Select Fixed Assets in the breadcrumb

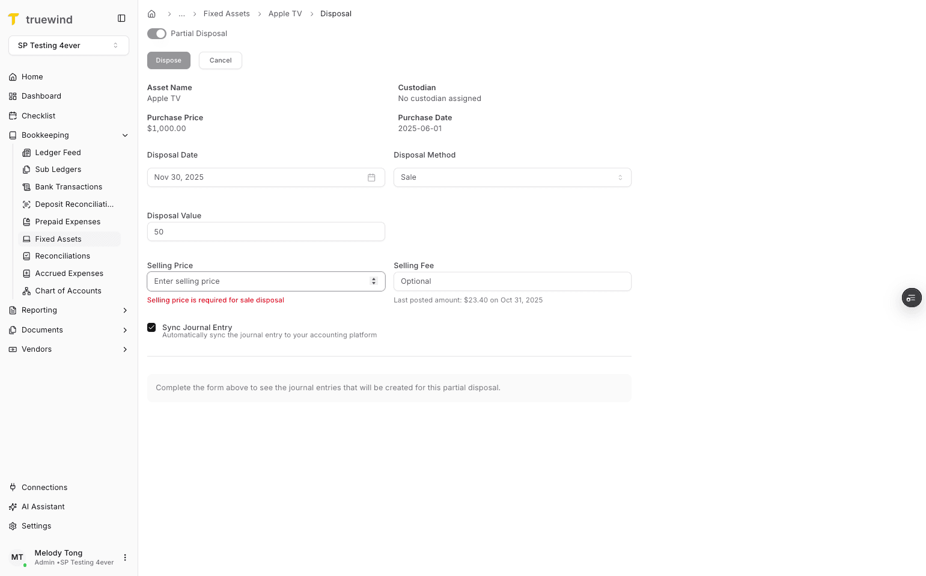point(227,13)
